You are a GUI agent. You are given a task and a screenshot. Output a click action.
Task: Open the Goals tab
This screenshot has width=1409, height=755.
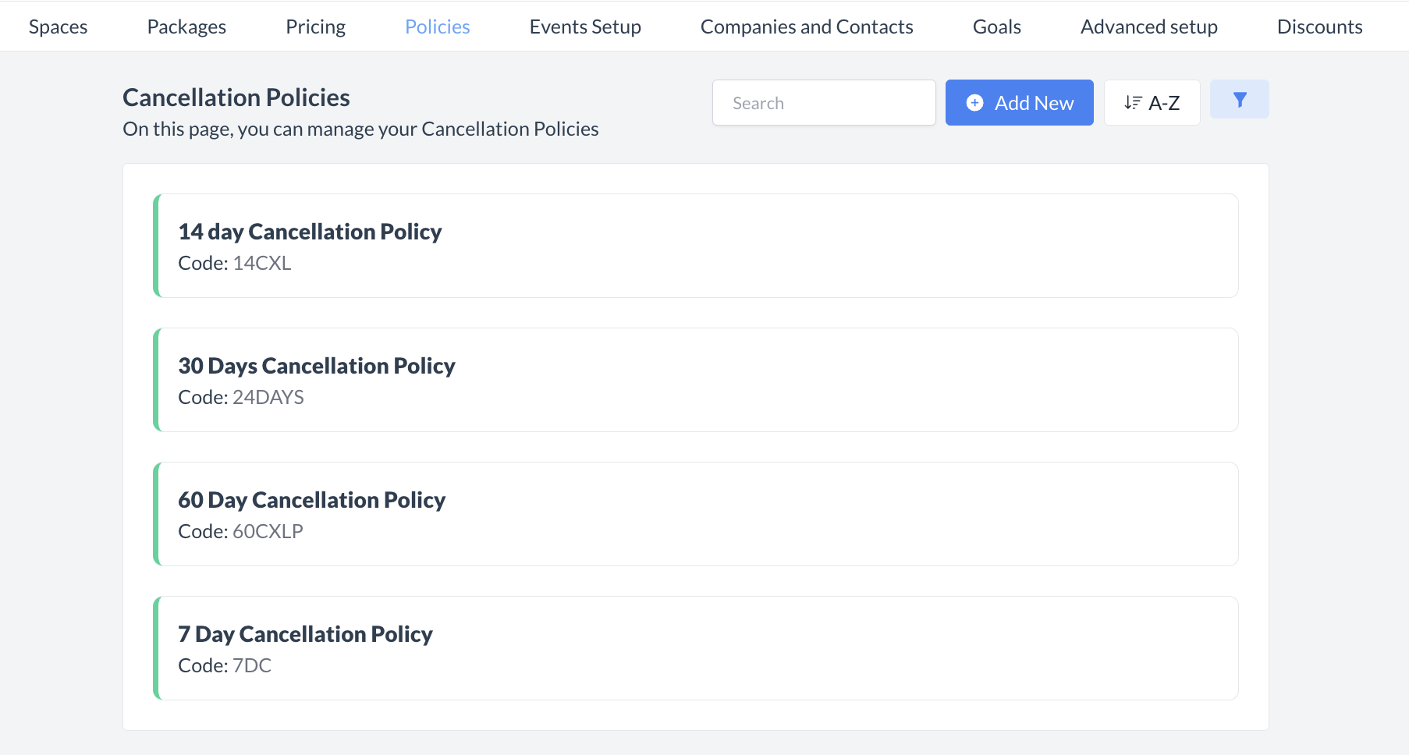996,27
